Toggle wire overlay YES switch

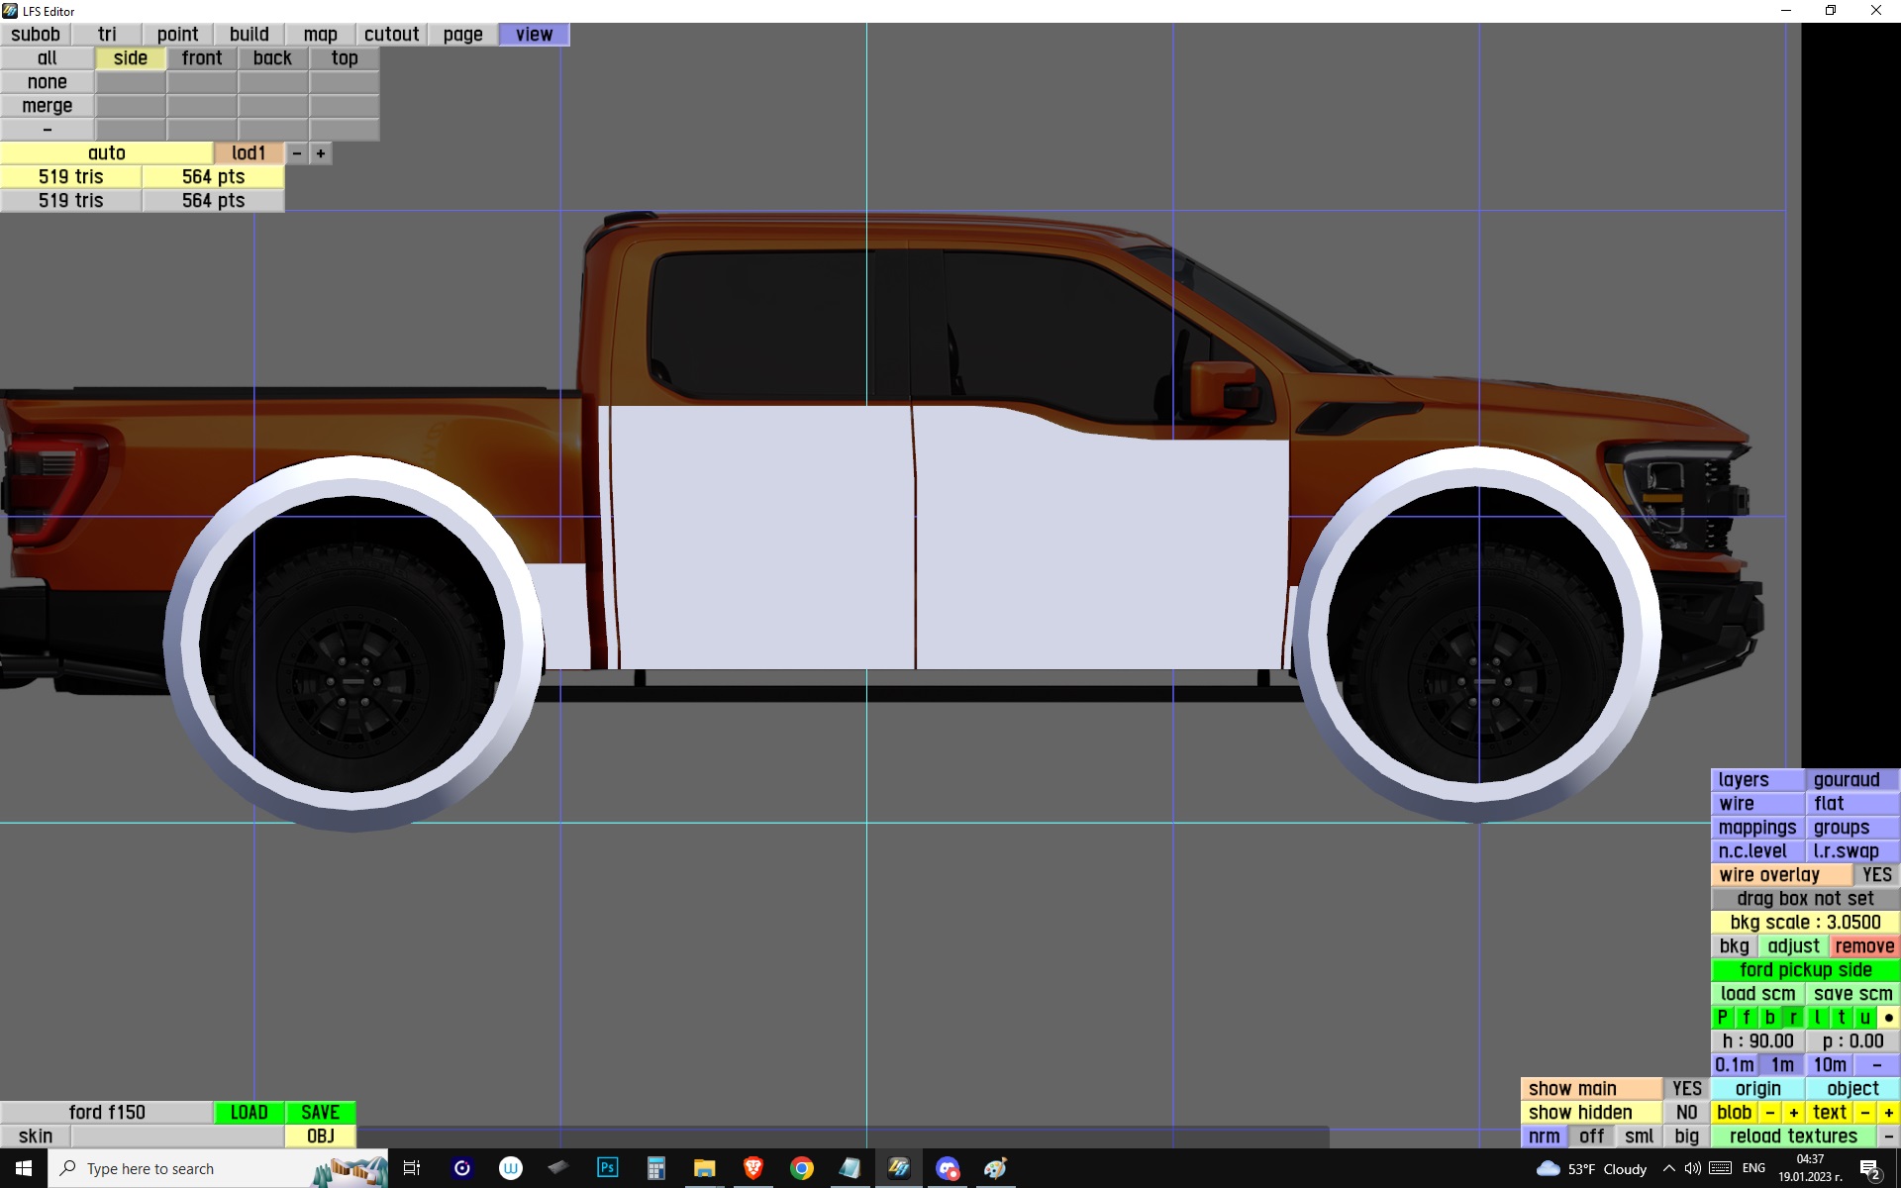(x=1875, y=875)
